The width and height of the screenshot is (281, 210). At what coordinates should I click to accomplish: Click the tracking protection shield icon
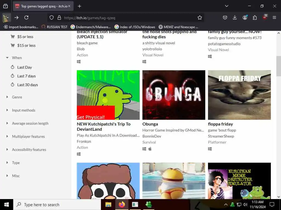pos(52,17)
